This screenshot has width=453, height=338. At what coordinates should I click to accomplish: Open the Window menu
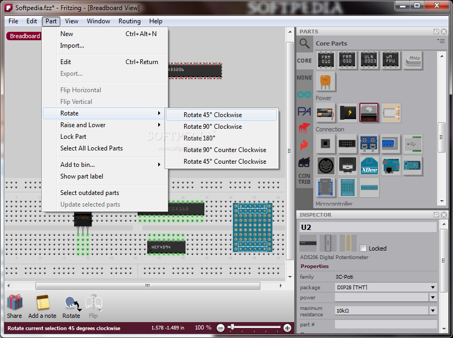click(98, 21)
